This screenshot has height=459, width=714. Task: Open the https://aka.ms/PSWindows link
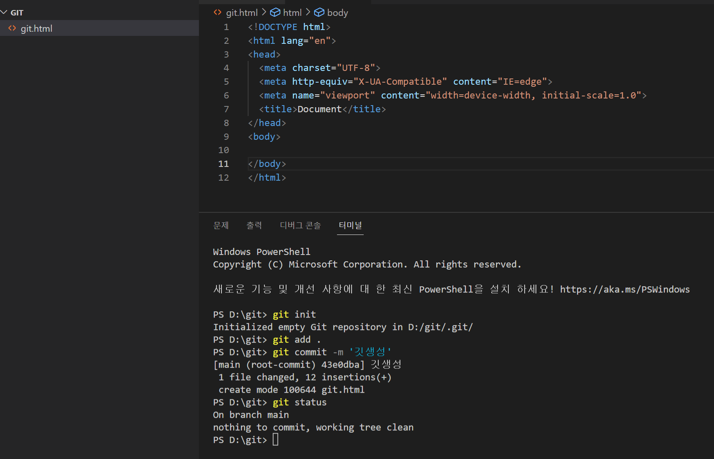pyautogui.click(x=625, y=289)
